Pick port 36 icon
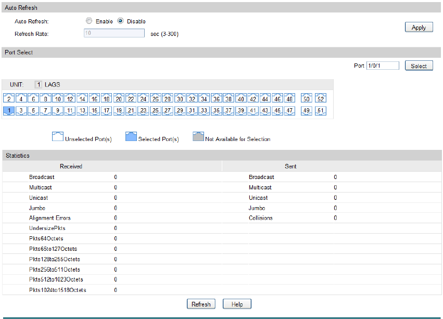This screenshot has height=319, width=443. [217, 98]
